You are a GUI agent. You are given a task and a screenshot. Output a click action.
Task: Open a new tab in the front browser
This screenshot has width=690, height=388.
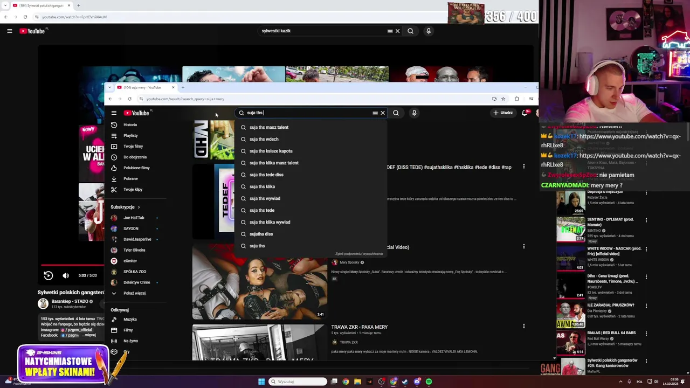(183, 87)
